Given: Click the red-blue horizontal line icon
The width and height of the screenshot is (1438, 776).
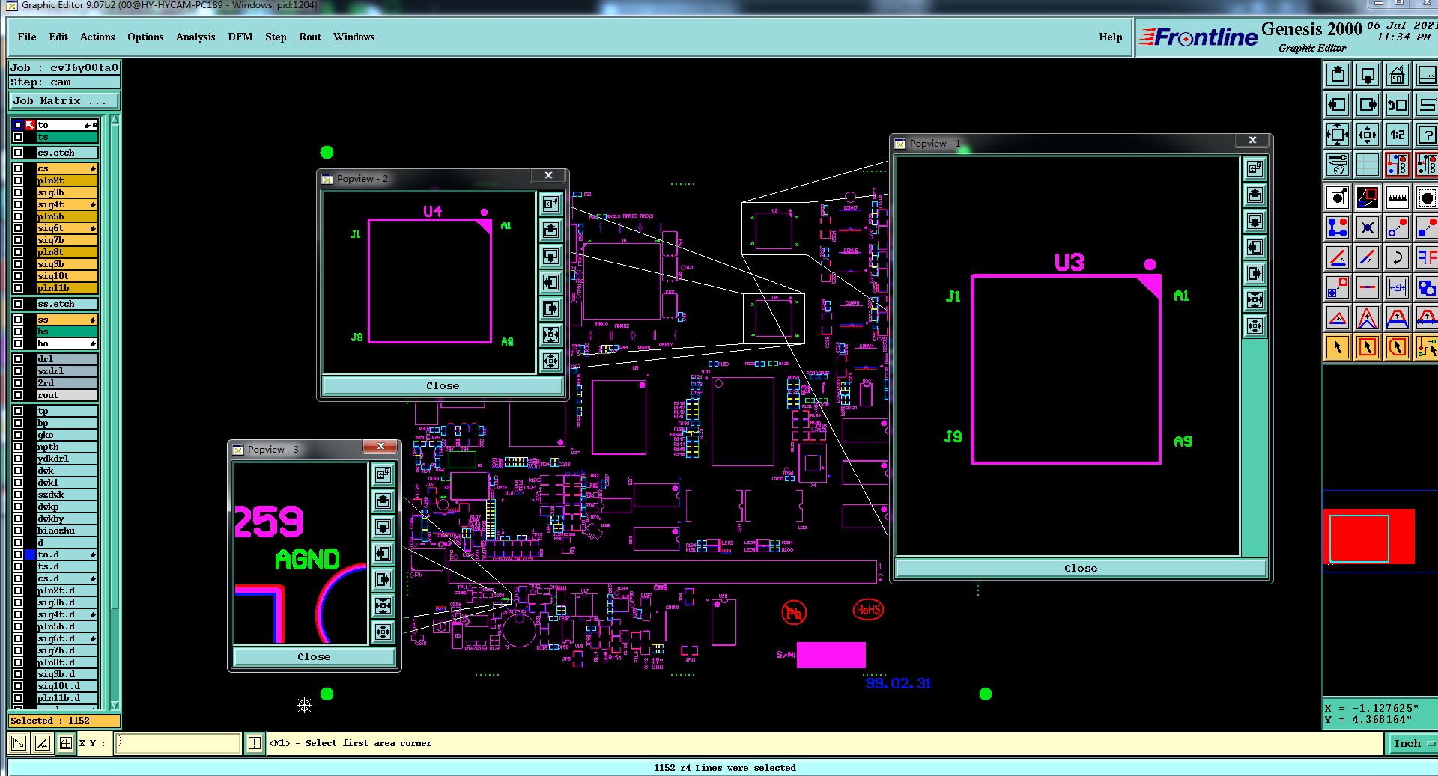Looking at the screenshot, I should [1368, 287].
